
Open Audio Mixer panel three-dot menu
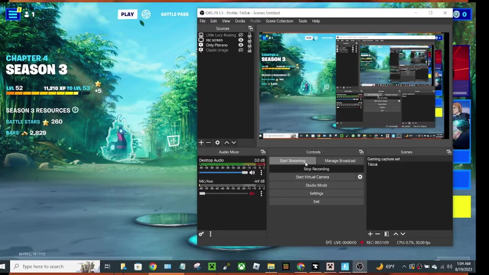[210, 234]
